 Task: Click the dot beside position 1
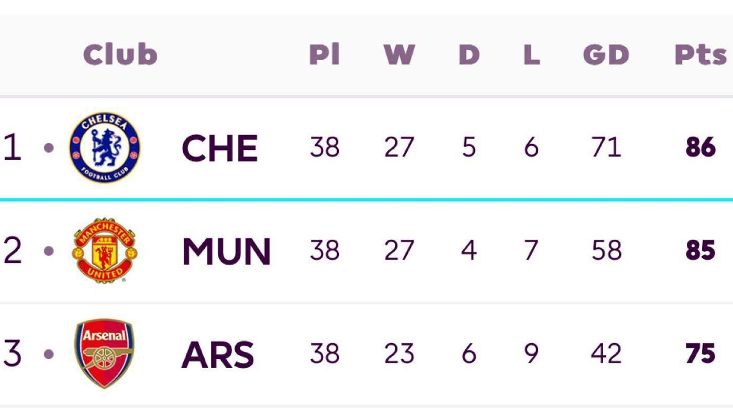click(49, 148)
